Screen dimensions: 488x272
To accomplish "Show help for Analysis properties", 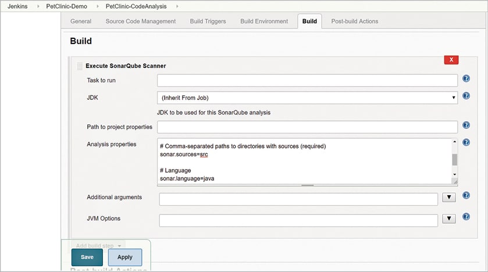I will pyautogui.click(x=466, y=142).
